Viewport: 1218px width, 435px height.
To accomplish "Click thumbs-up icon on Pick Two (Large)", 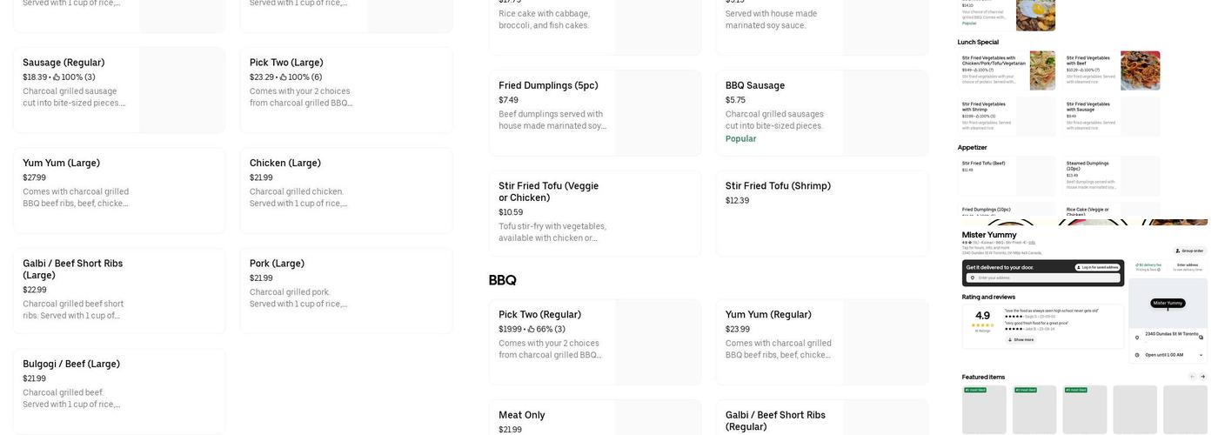I will [284, 77].
